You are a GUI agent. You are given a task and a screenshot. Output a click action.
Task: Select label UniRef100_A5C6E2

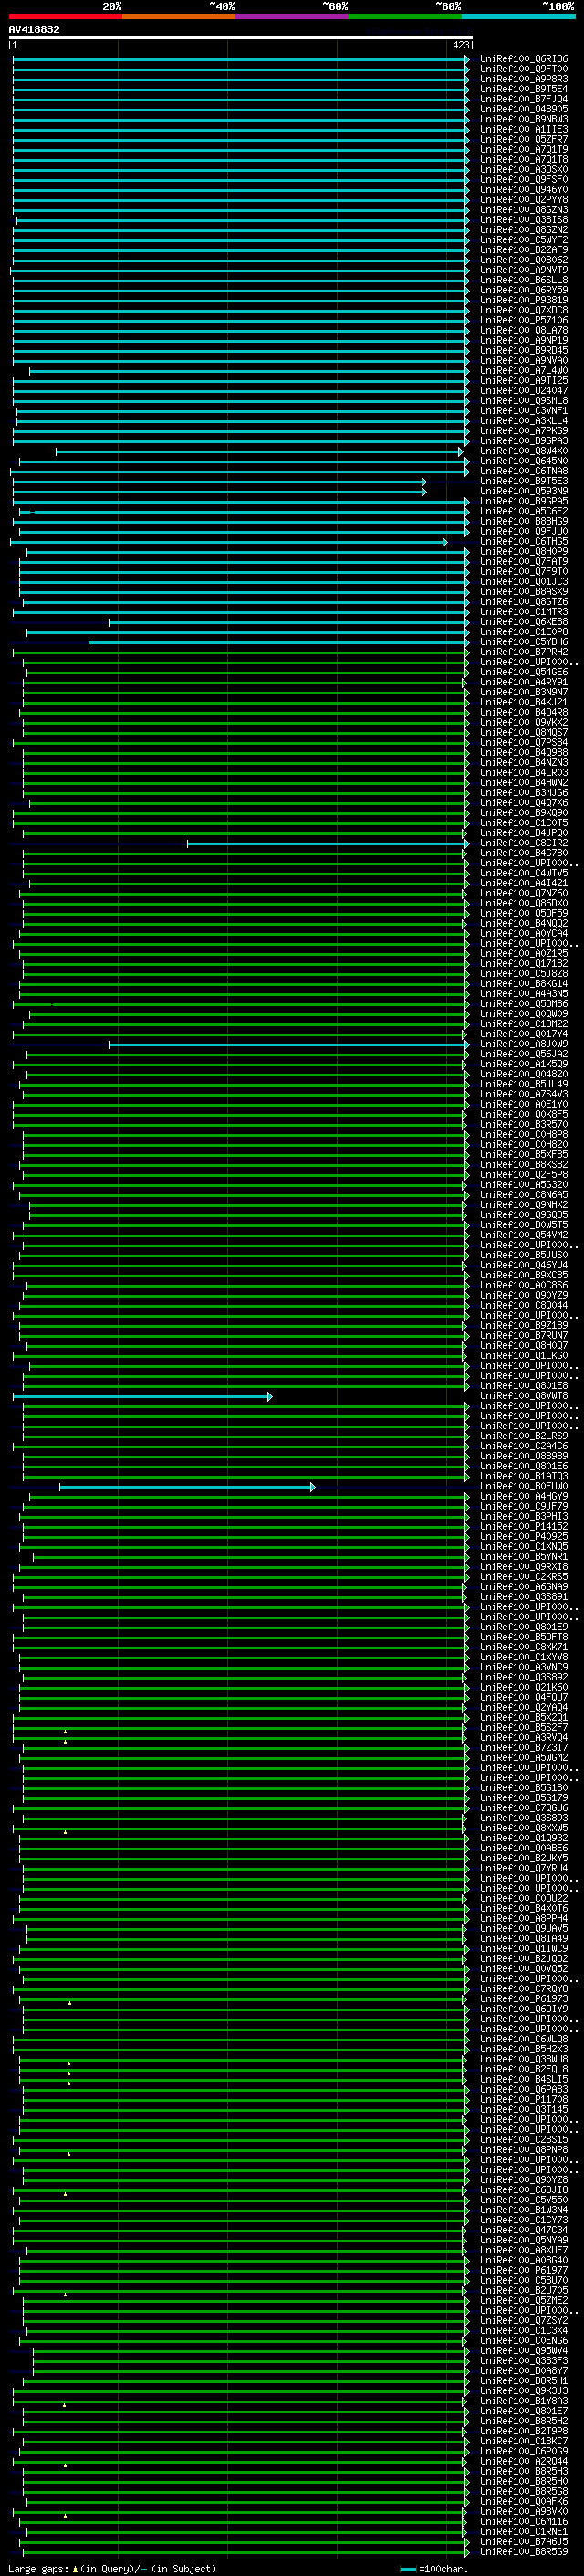click(x=524, y=511)
